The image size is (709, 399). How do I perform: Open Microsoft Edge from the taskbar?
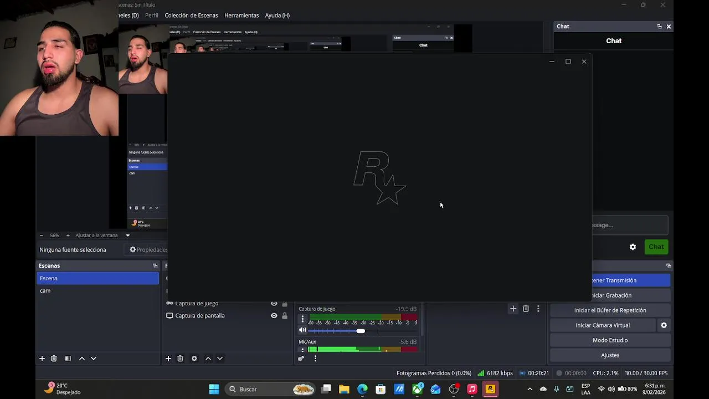(362, 389)
